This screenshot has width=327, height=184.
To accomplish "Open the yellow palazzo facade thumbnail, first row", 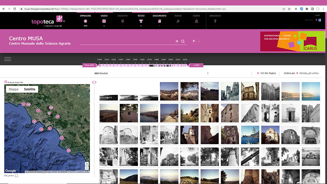I will click(x=250, y=91).
